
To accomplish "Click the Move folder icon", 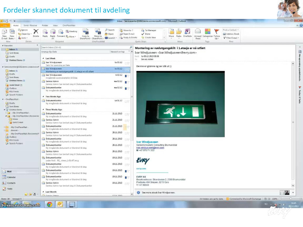I will click(x=171, y=31).
